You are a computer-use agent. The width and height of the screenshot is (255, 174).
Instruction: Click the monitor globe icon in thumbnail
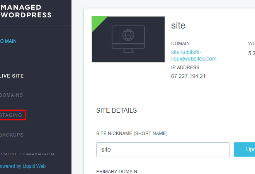(x=128, y=39)
